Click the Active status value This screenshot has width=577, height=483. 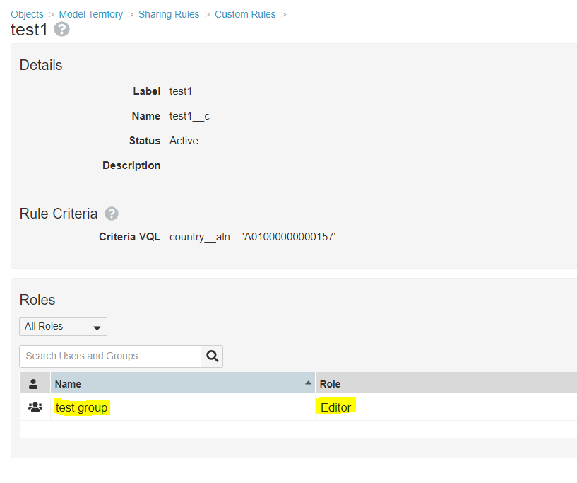[184, 141]
